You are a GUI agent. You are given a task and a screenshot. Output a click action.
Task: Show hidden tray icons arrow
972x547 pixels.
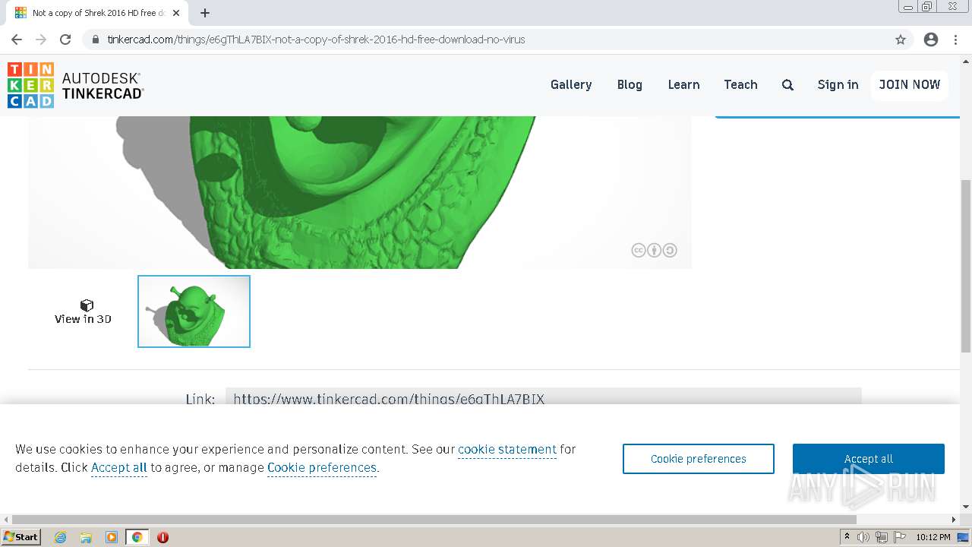tap(847, 537)
